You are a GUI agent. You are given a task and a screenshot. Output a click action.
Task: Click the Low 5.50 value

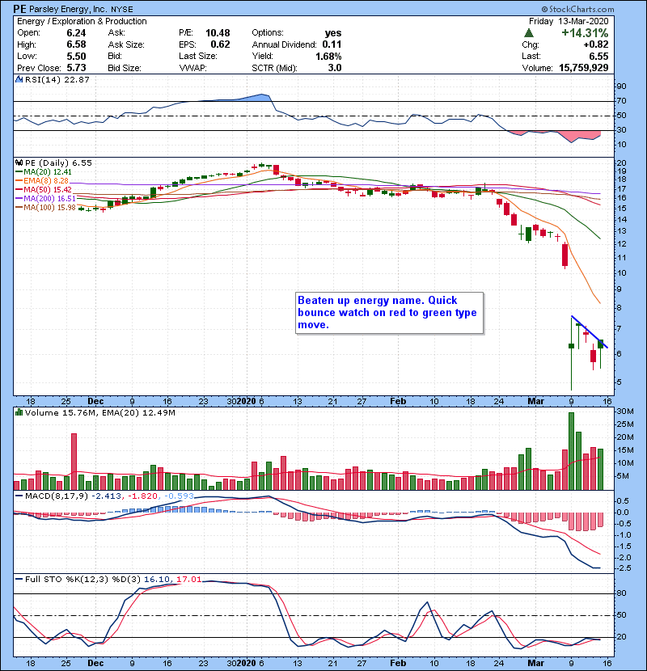(76, 56)
